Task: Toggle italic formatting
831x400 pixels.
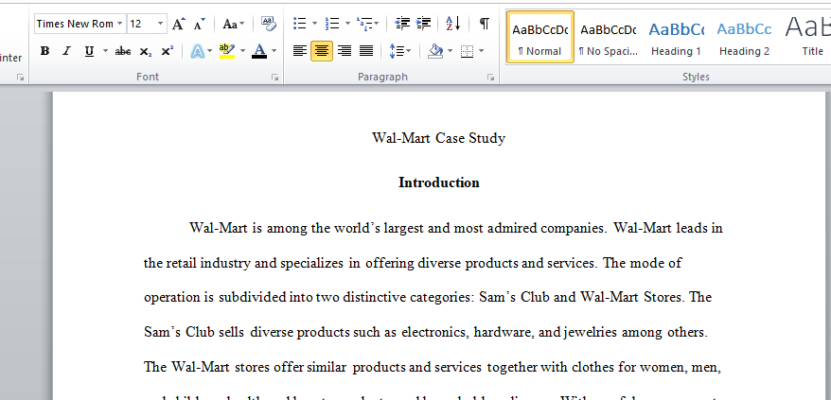Action: pos(67,51)
